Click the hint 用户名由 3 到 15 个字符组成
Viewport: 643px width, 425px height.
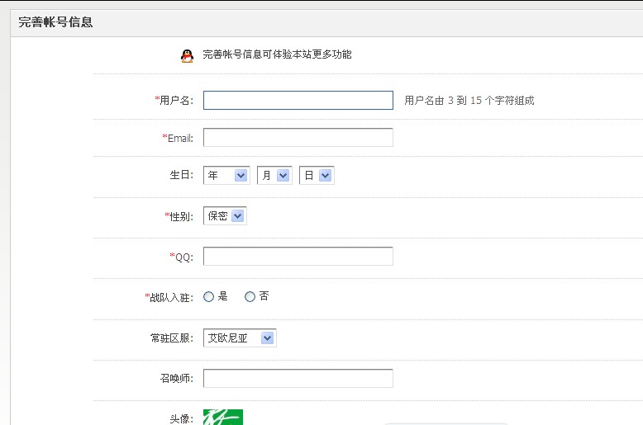pyautogui.click(x=469, y=101)
